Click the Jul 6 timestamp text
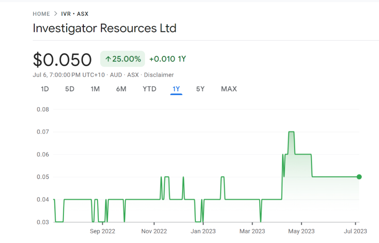 pos(69,75)
